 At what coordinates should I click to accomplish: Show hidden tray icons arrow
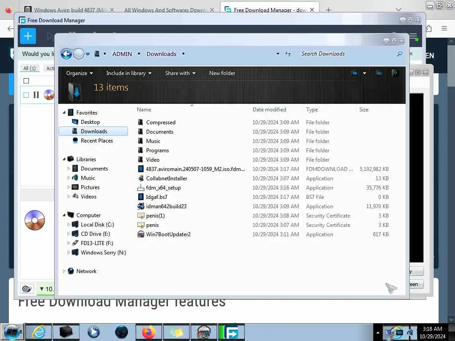pyautogui.click(x=378, y=333)
